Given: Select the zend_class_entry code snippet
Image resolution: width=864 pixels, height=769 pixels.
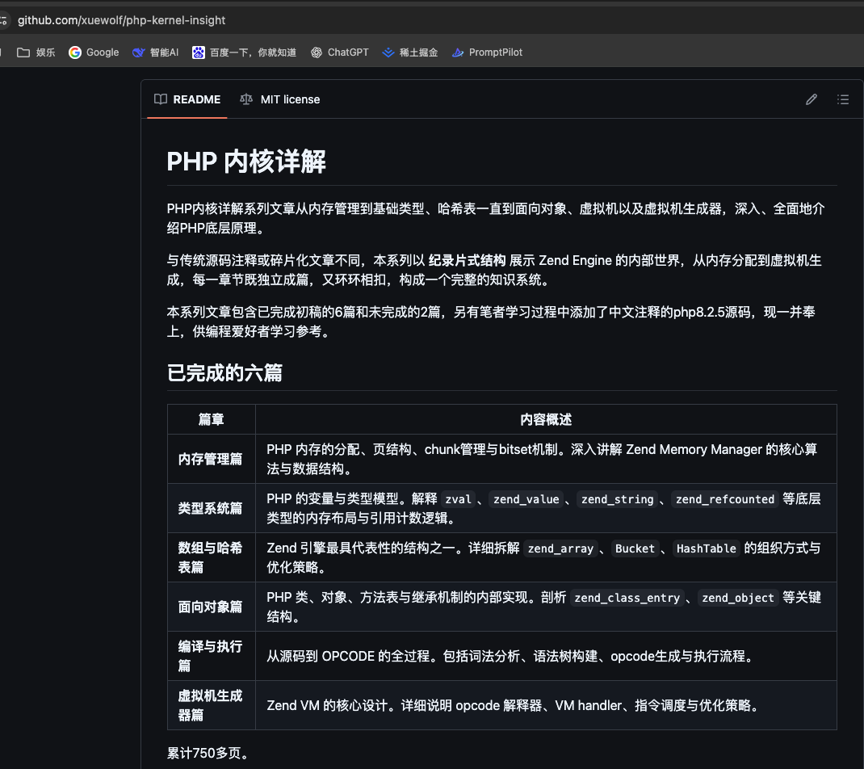Looking at the screenshot, I should point(626,598).
